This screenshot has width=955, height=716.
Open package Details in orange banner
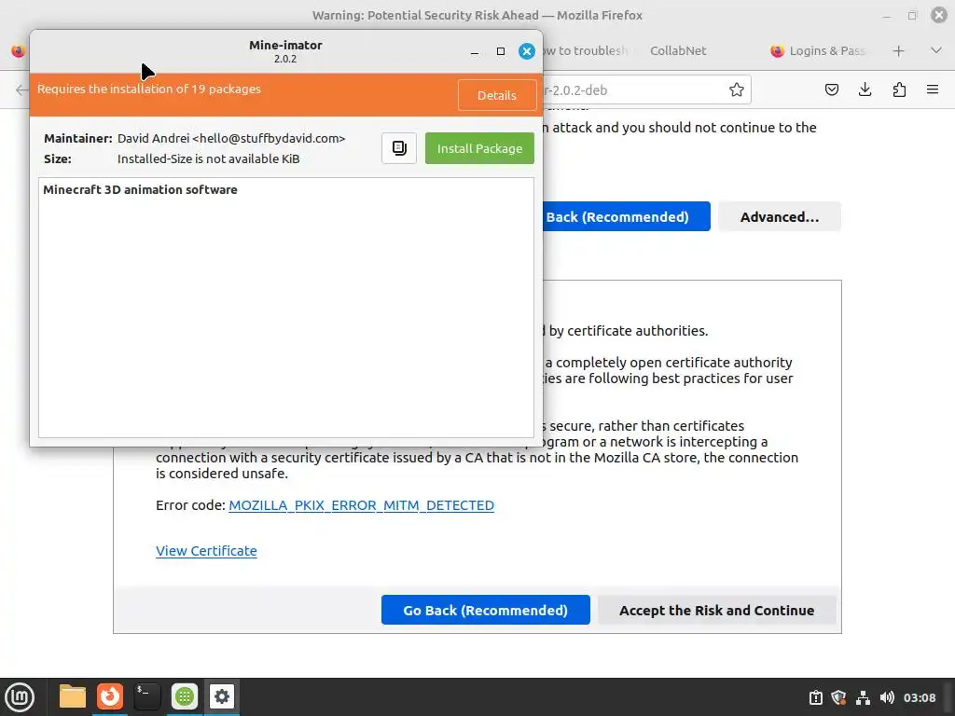(x=496, y=96)
